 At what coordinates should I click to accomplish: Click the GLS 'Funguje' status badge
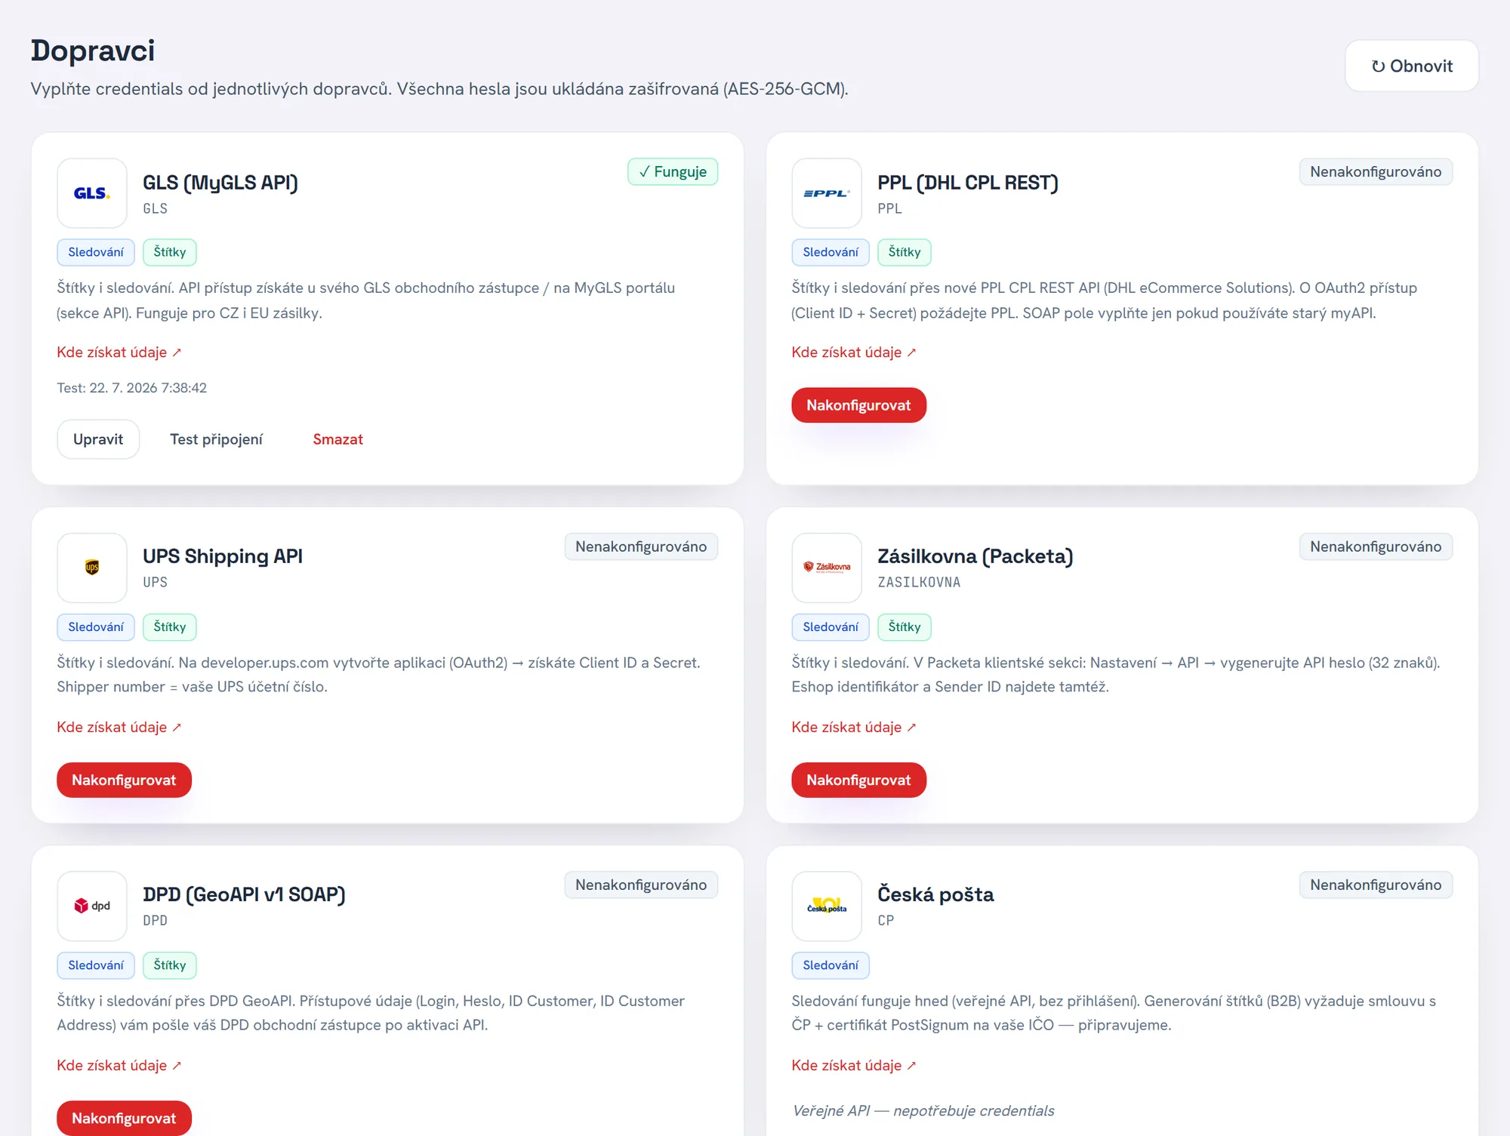point(673,171)
